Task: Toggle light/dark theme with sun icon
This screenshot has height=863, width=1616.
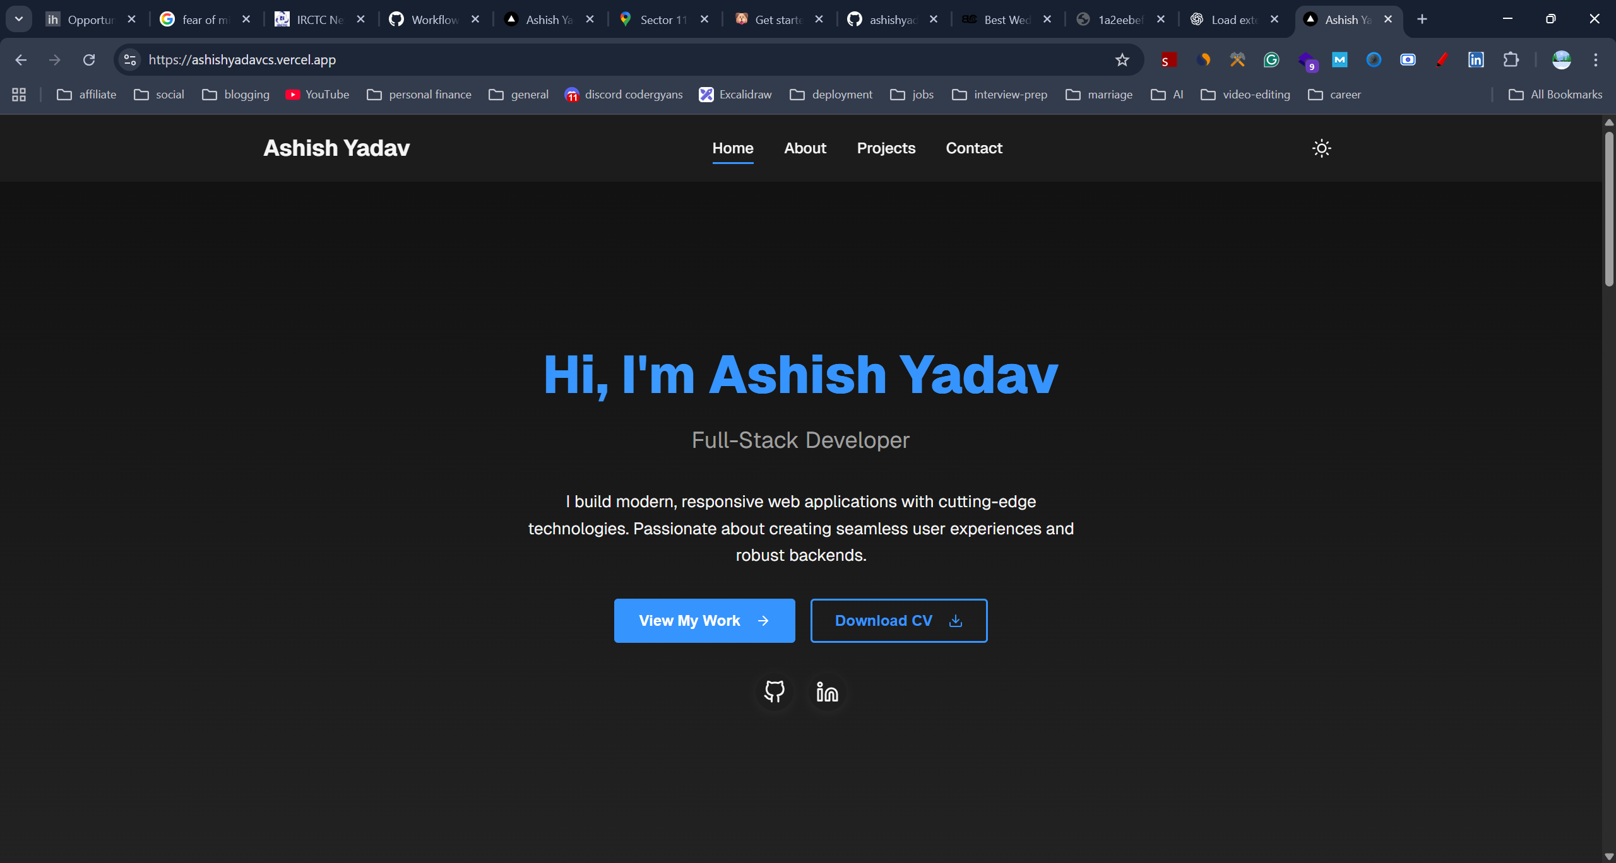Action: pyautogui.click(x=1321, y=148)
